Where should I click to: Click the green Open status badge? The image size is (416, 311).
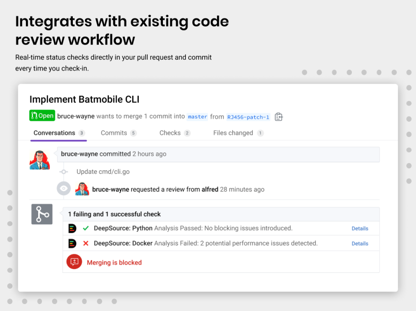tap(42, 115)
